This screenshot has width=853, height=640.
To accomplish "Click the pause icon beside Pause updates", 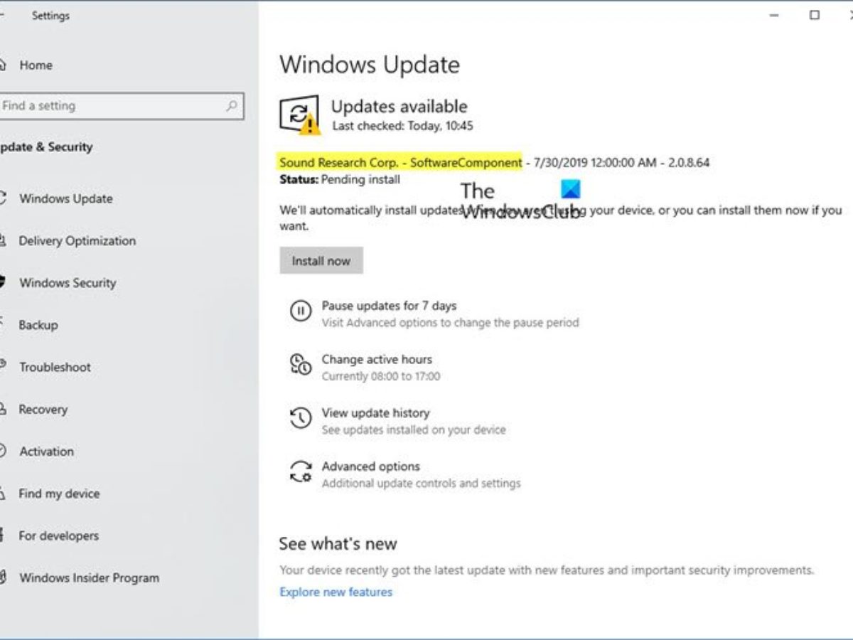I will coord(301,311).
